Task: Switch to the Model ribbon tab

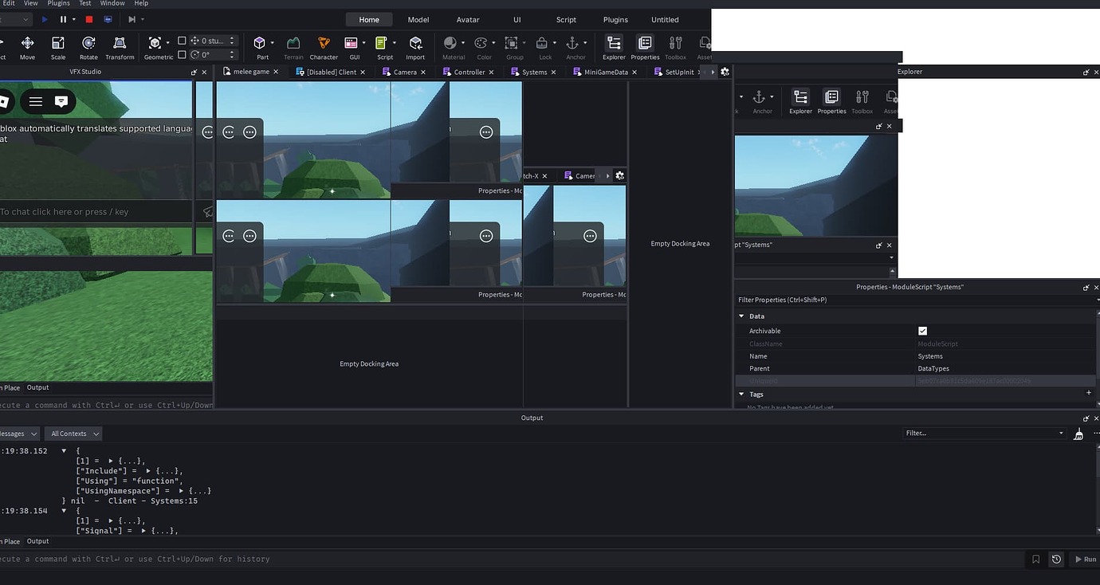Action: pyautogui.click(x=418, y=20)
